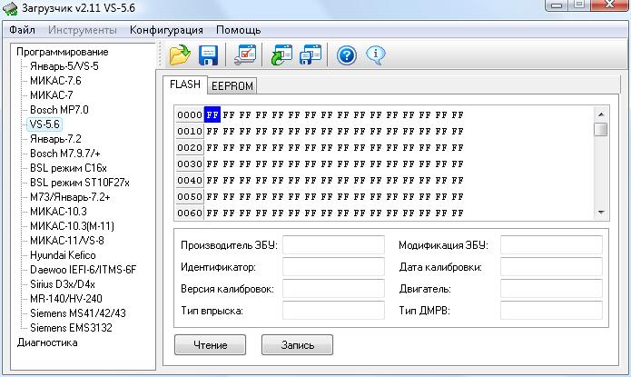Click the info speech bubble icon
Viewport: 631px width, 377px height.
375,55
